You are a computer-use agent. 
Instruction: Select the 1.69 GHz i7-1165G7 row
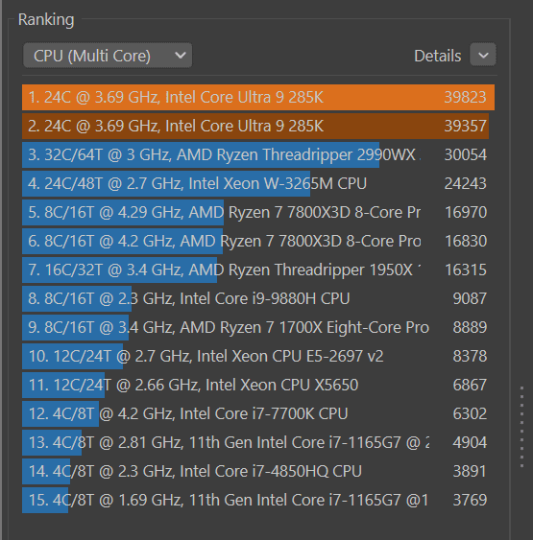click(x=258, y=500)
